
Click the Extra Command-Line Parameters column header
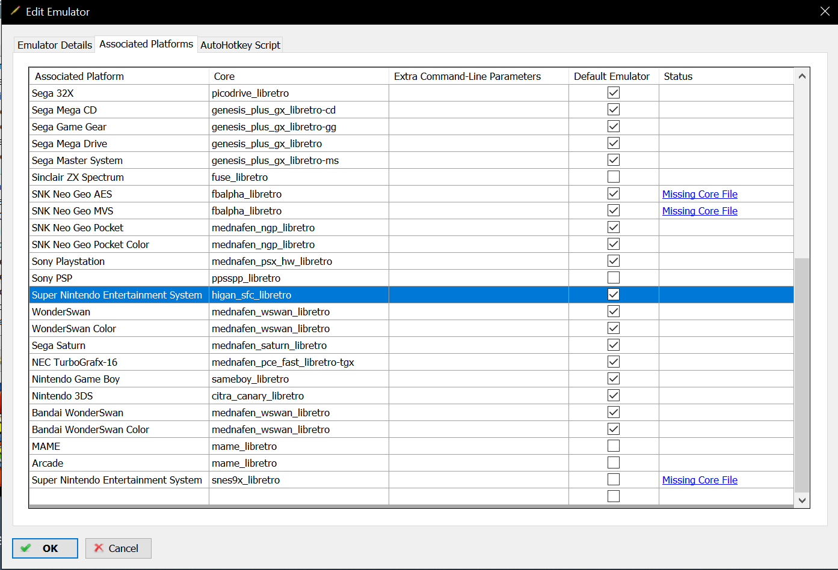479,76
